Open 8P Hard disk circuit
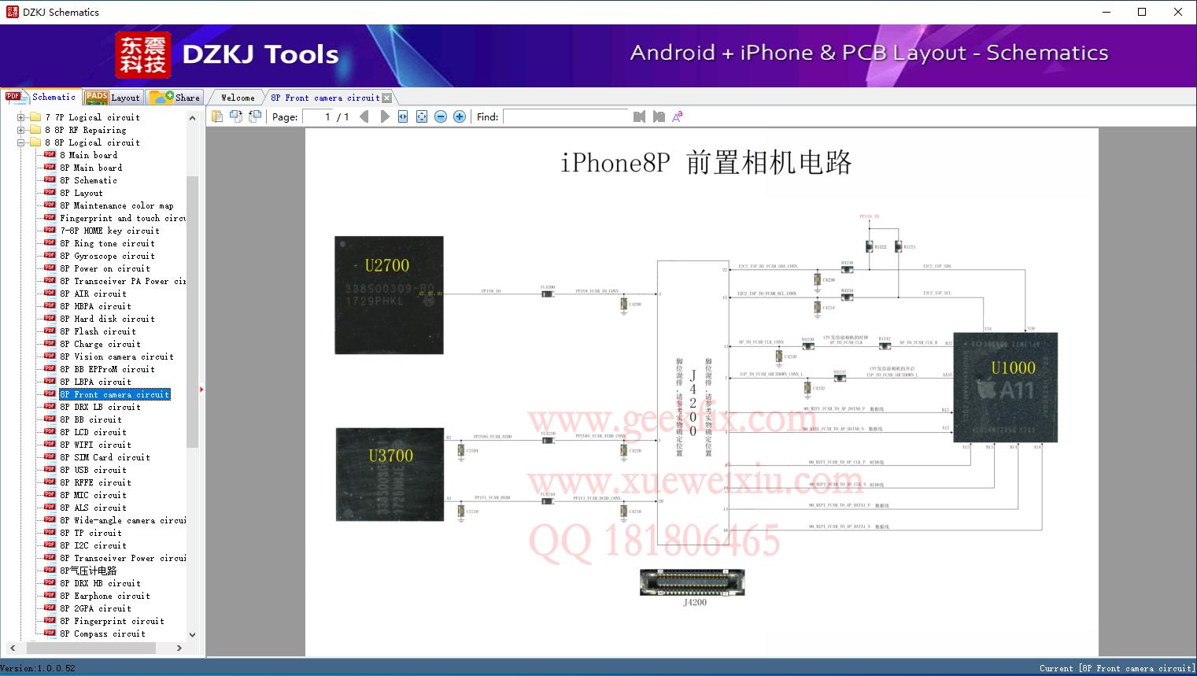The width and height of the screenshot is (1197, 676). (x=107, y=319)
